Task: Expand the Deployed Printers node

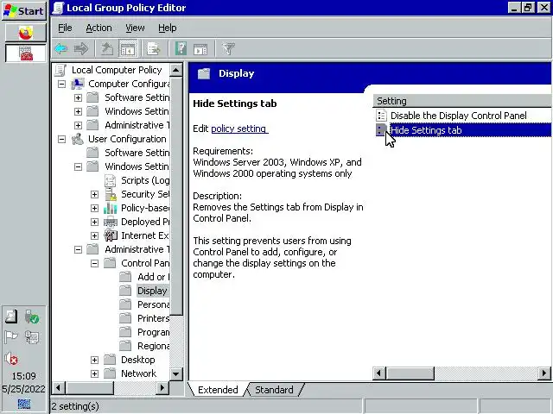Action: click(94, 222)
